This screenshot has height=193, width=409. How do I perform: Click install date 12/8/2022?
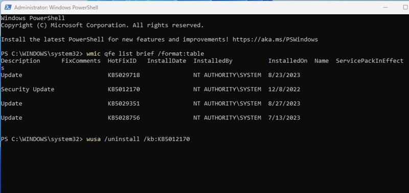(x=284, y=89)
